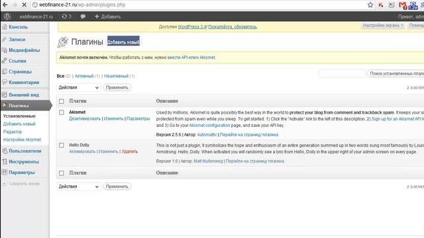This screenshot has height=238, width=424.
Task: Click the Добавить item in admin bar
Action: click(x=107, y=17)
